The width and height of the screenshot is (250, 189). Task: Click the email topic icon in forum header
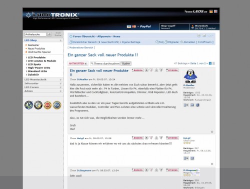[204, 35]
